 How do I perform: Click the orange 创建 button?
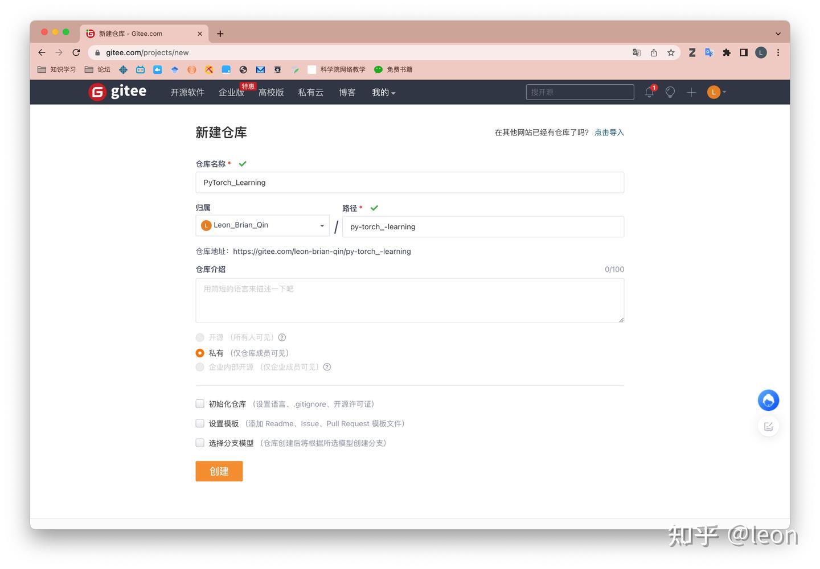point(219,471)
